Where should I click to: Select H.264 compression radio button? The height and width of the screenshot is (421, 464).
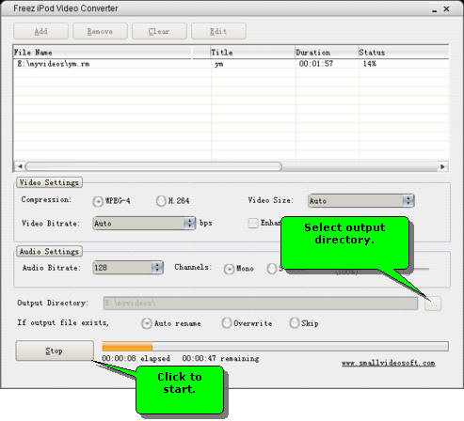click(161, 201)
